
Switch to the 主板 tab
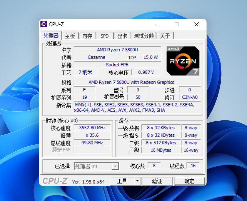pyautogui.click(x=70, y=36)
